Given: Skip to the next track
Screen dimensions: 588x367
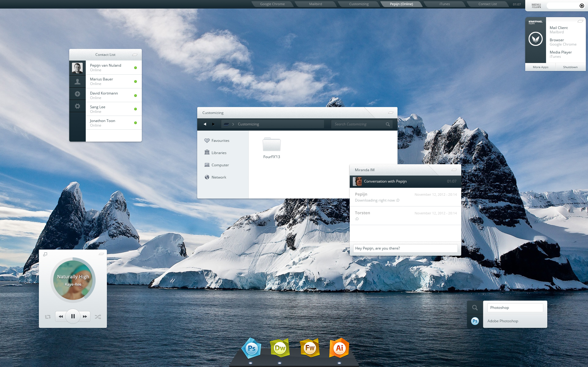Looking at the screenshot, I should (x=85, y=317).
